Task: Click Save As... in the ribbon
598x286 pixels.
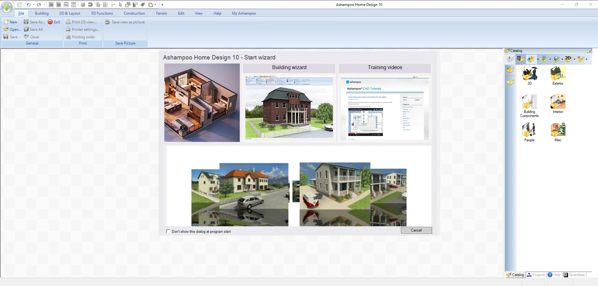Action: pos(35,22)
